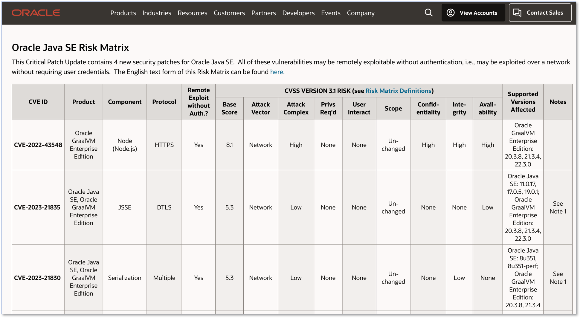Click Product cell Oracle GraalVM Enterprise Edition for CVE-2022-43548
The image size is (580, 318).
coord(83,145)
